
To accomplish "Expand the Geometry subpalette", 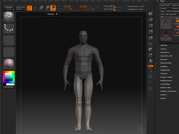I will click(x=165, y=52).
